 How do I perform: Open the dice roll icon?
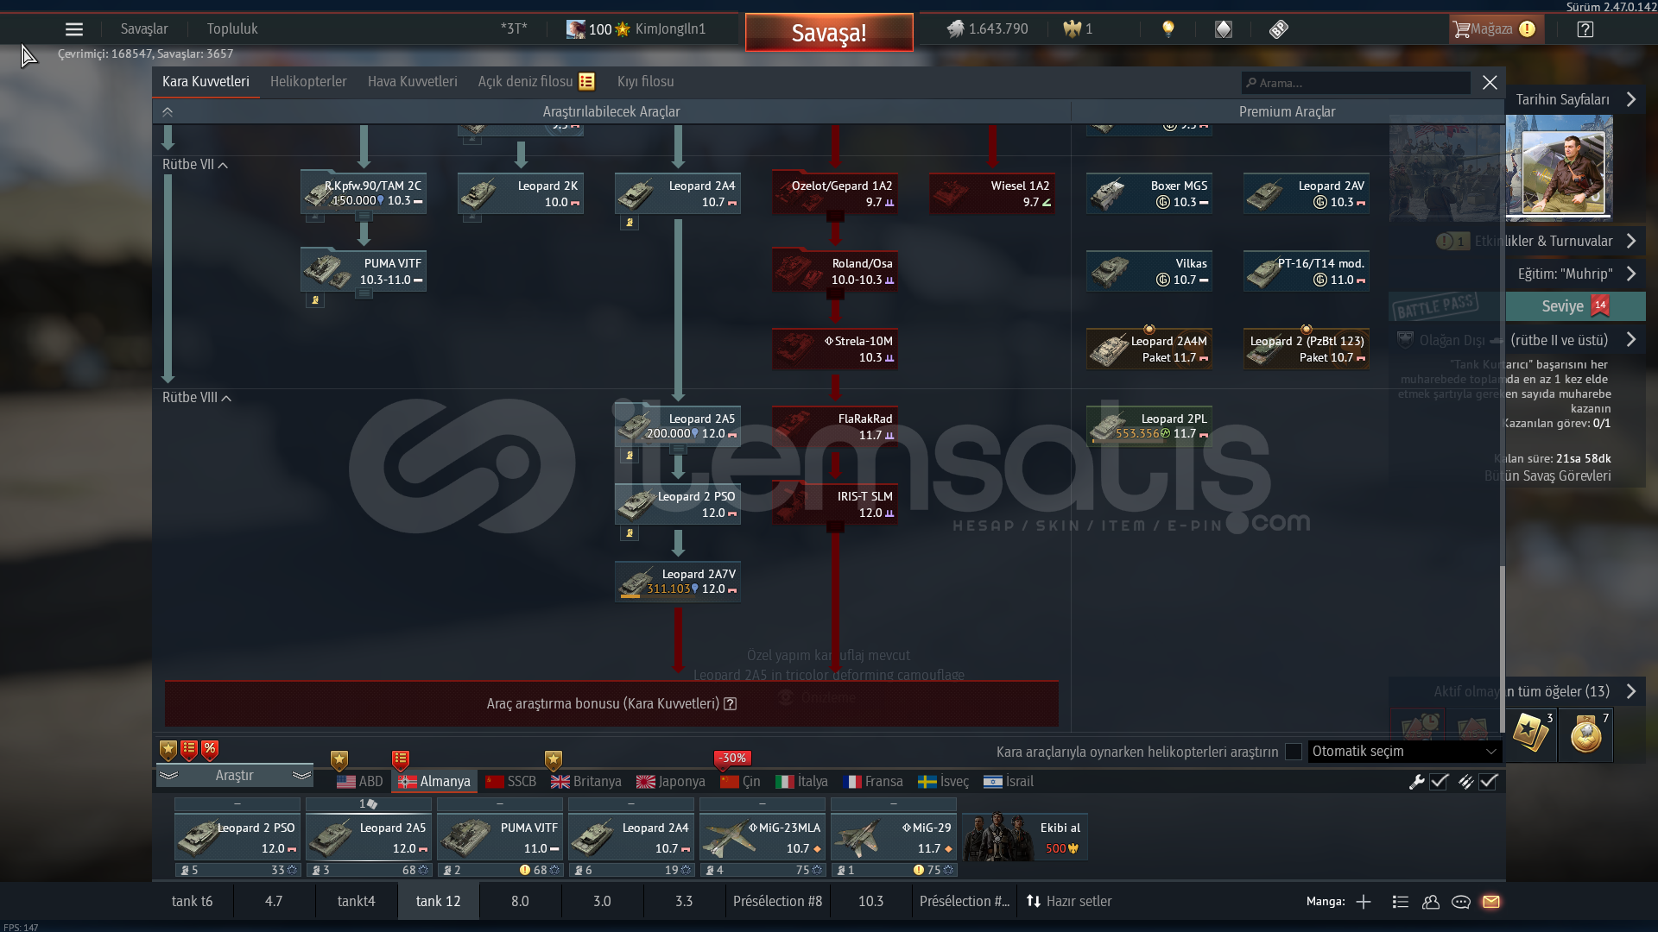tap(1279, 29)
